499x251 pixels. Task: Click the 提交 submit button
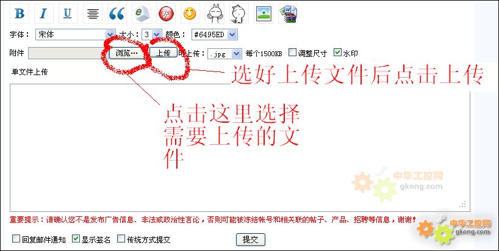coord(251,239)
